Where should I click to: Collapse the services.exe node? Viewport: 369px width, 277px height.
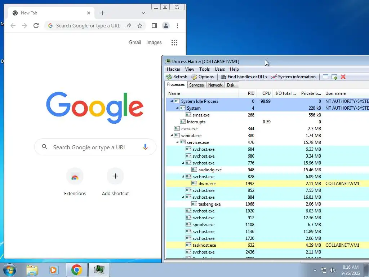[x=177, y=142]
